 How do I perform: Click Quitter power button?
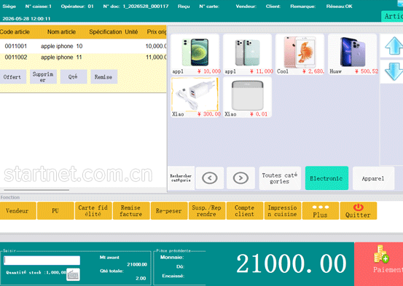pos(359,211)
